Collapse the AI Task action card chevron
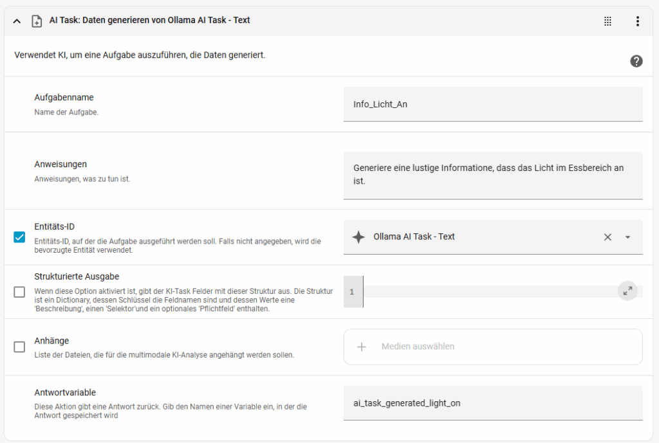The height and width of the screenshot is (443, 659). [17, 21]
